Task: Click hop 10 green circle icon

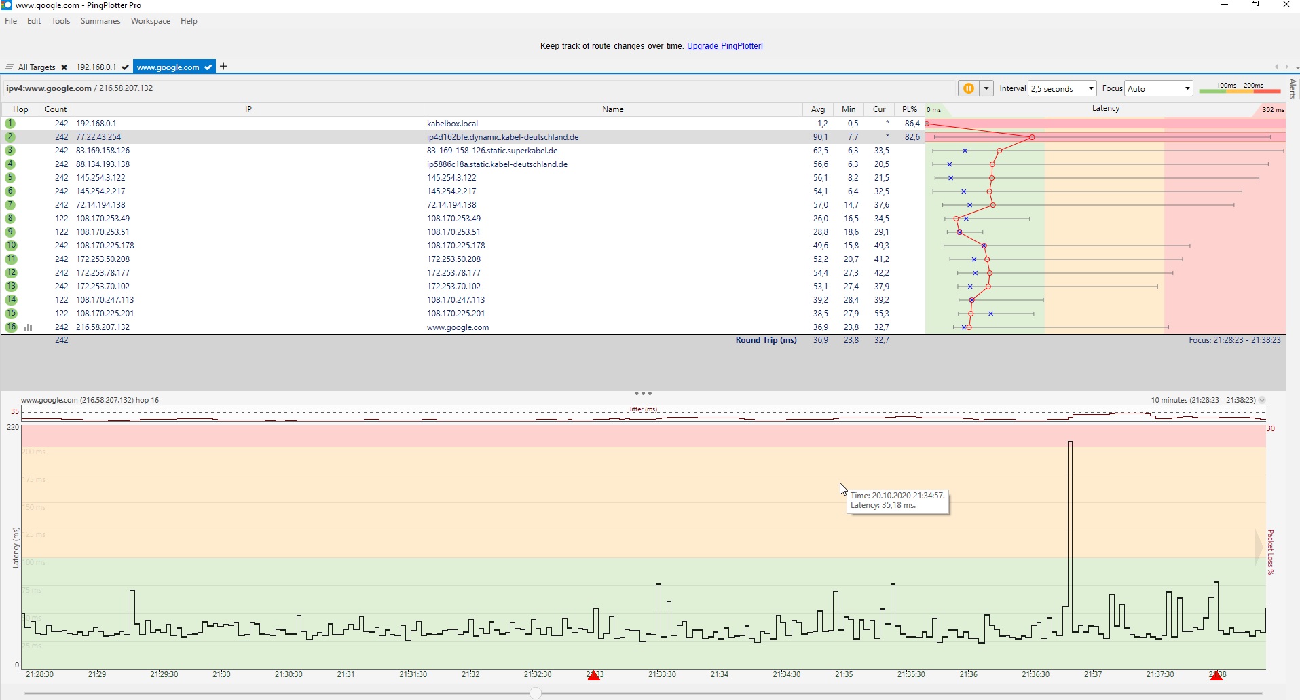Action: pyautogui.click(x=11, y=246)
